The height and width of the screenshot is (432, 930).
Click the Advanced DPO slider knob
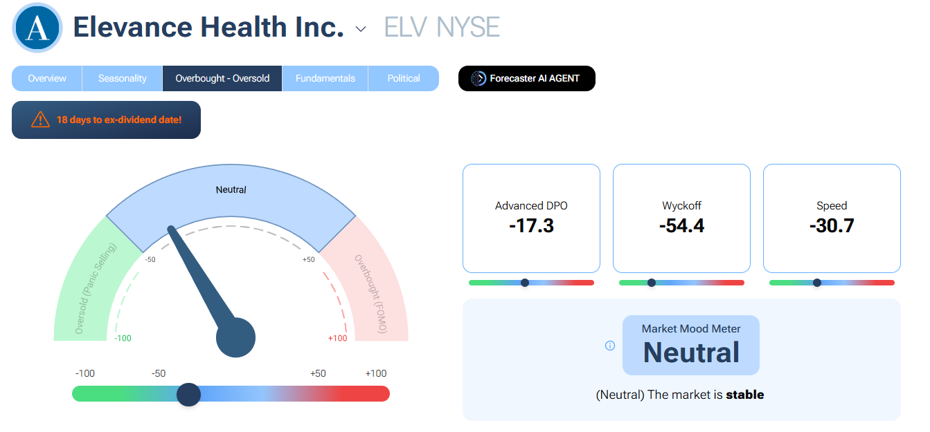tap(525, 283)
